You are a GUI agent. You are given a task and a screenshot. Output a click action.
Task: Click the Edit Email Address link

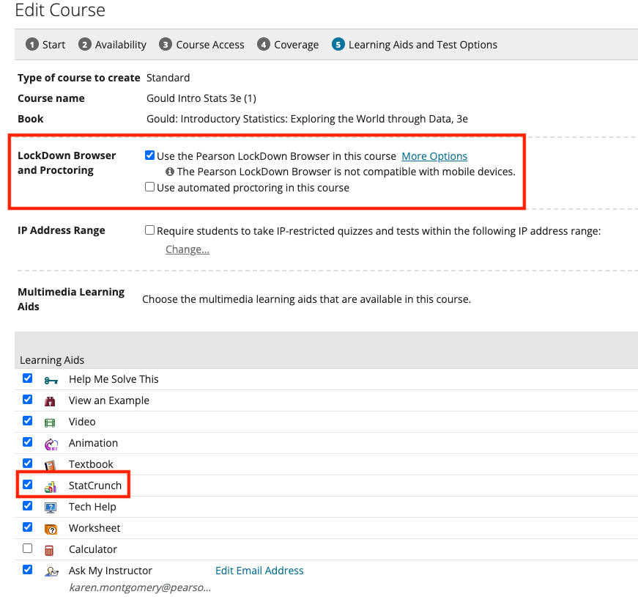[x=259, y=571]
